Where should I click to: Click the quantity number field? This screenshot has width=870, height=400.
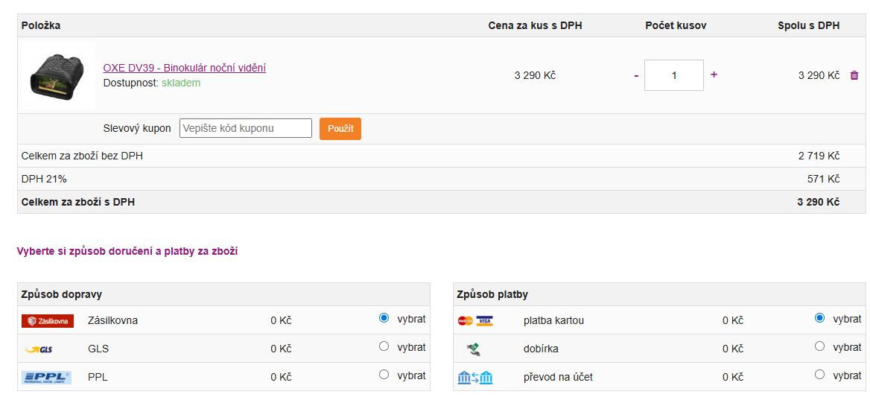click(673, 75)
